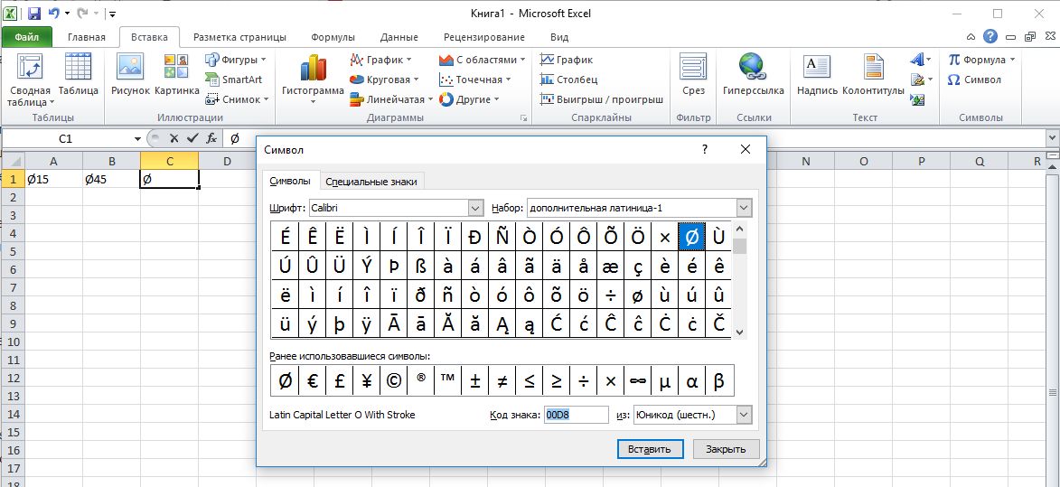Click the Закрыть button in dialog
This screenshot has width=1060, height=487.
tap(726, 449)
